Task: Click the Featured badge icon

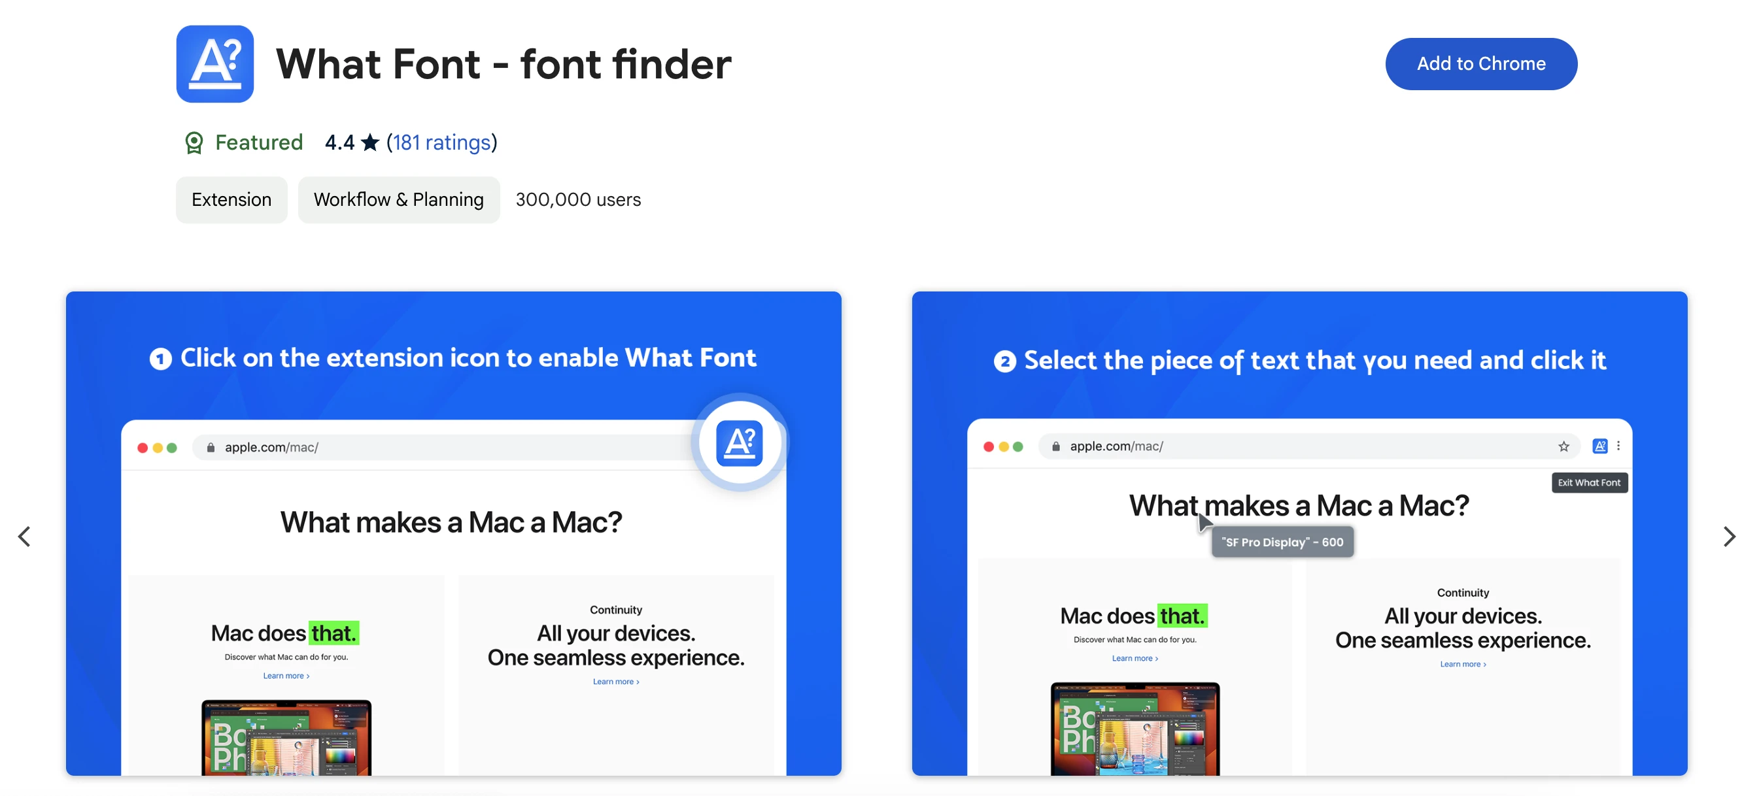Action: tap(194, 142)
